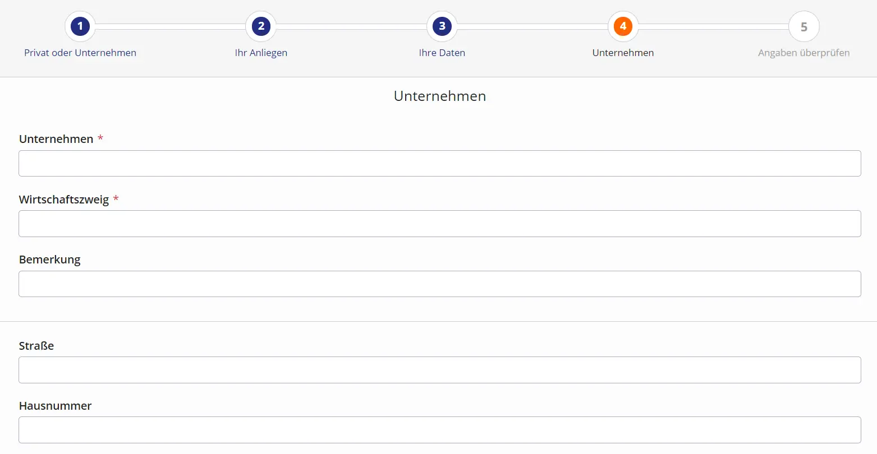Select step 3 circle in the wizard

[442, 26]
